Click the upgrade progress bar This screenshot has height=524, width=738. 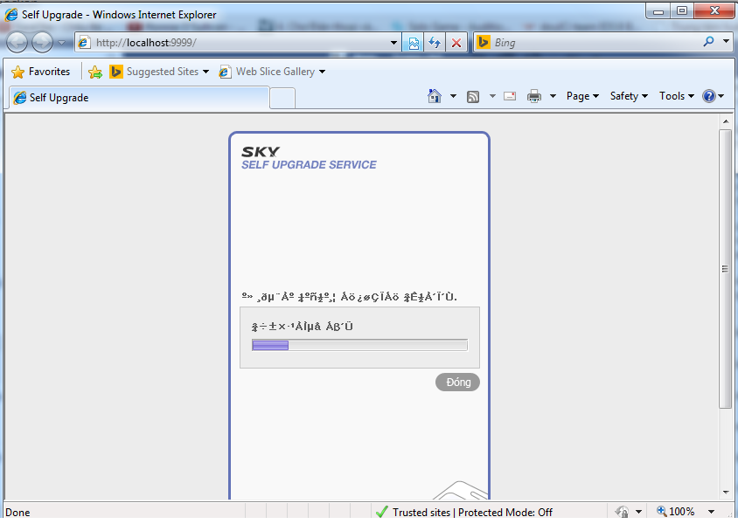point(359,345)
